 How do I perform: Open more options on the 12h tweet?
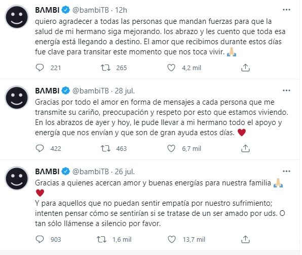pyautogui.click(x=286, y=10)
